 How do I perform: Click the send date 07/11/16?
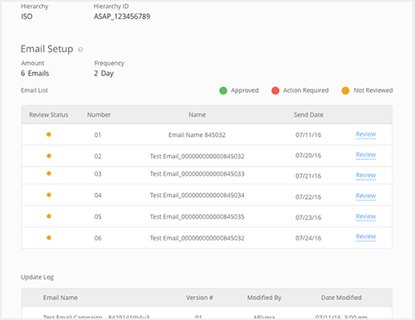click(x=308, y=135)
